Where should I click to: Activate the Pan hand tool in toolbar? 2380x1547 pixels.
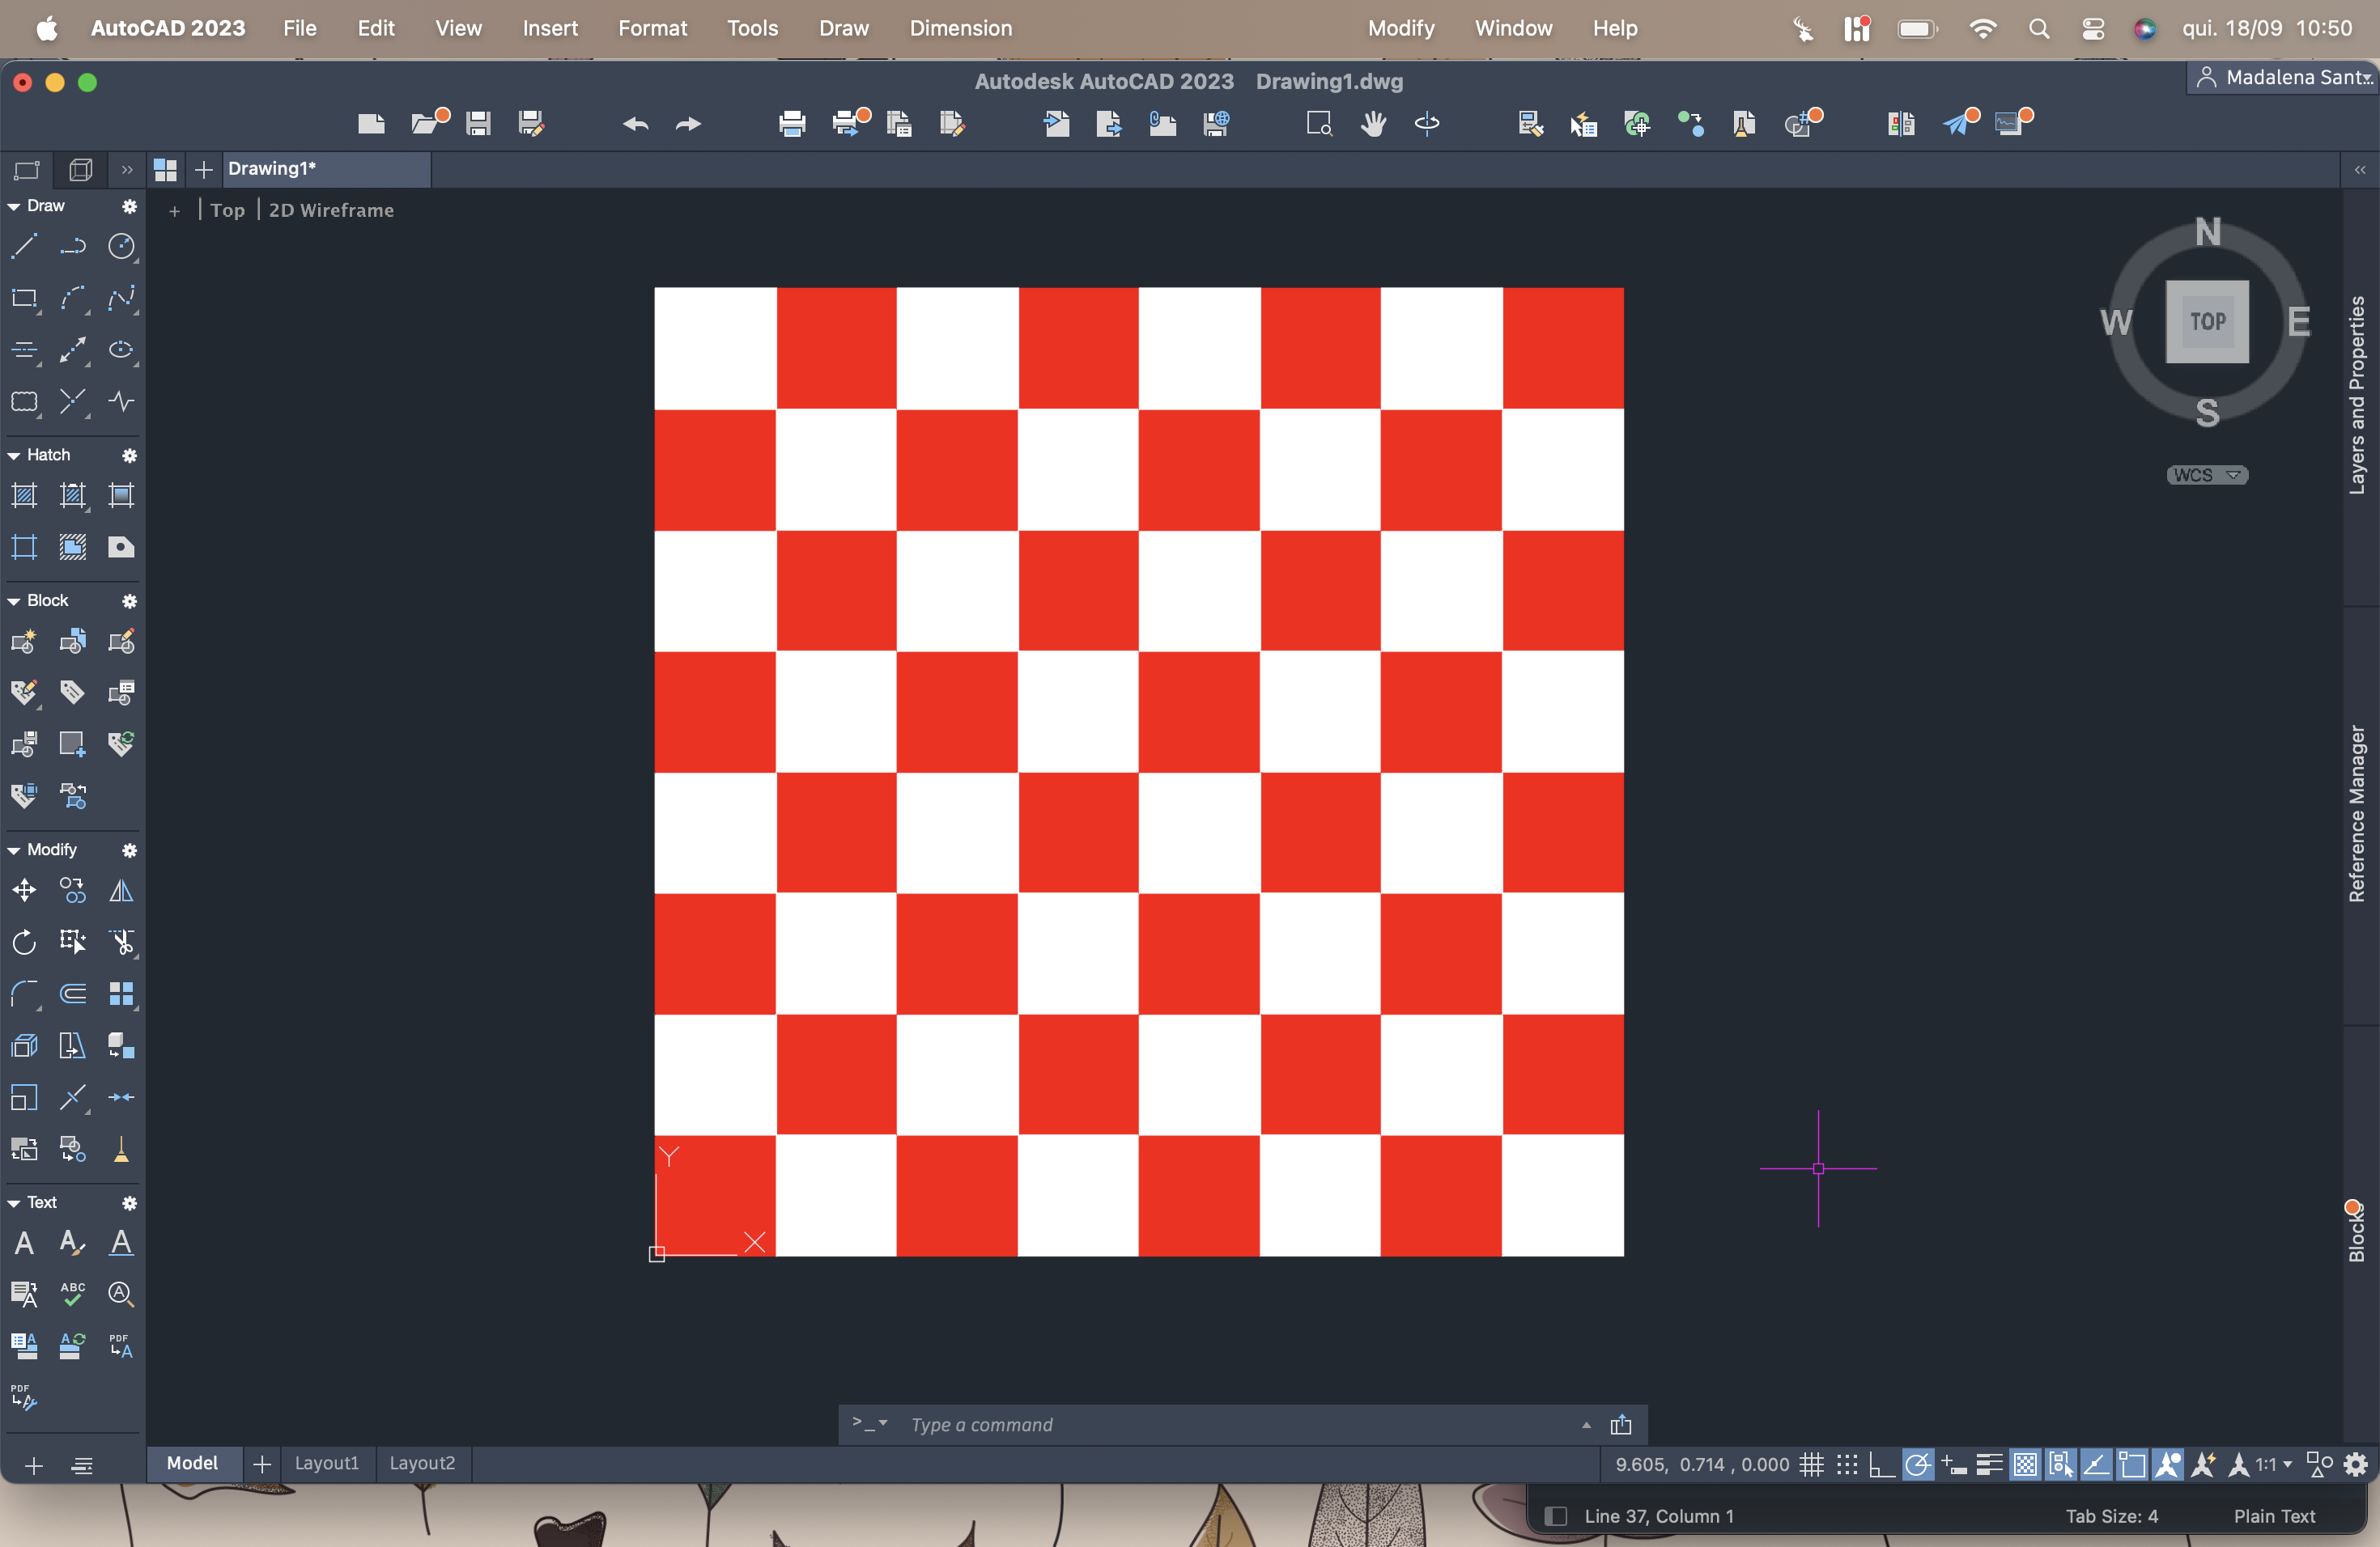(1373, 124)
